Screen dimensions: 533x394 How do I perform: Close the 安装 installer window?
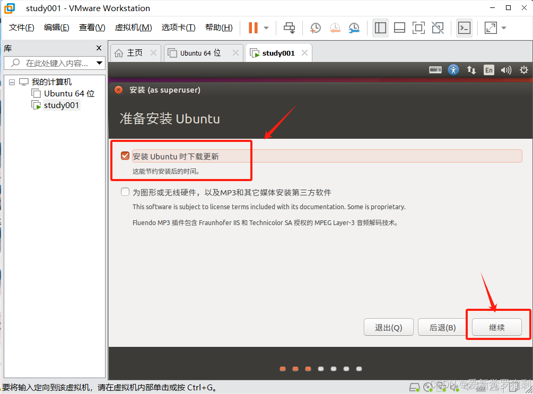(x=119, y=90)
